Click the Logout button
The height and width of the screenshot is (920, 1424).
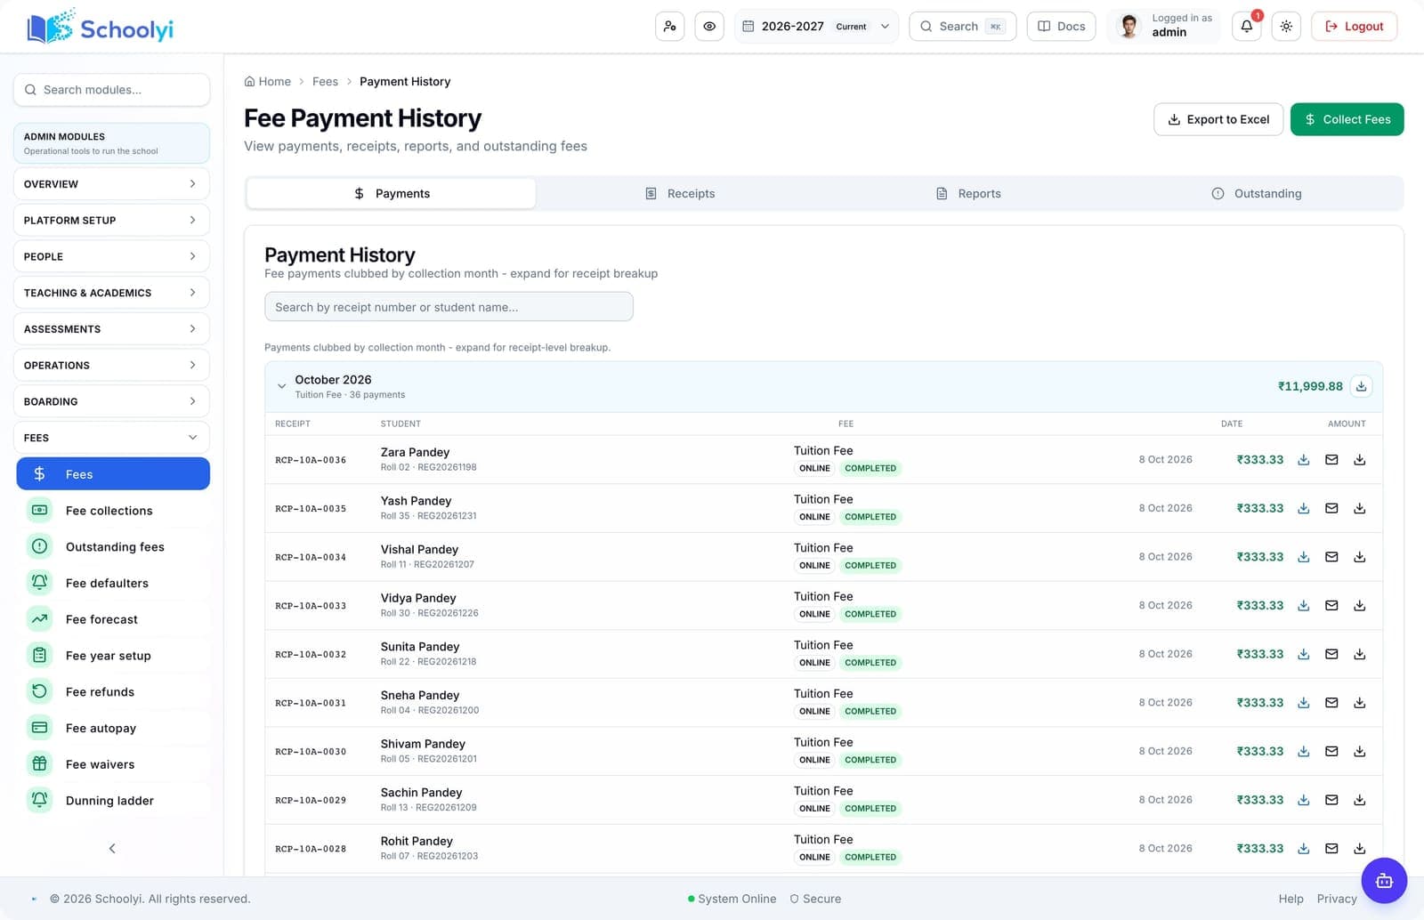[x=1355, y=27]
